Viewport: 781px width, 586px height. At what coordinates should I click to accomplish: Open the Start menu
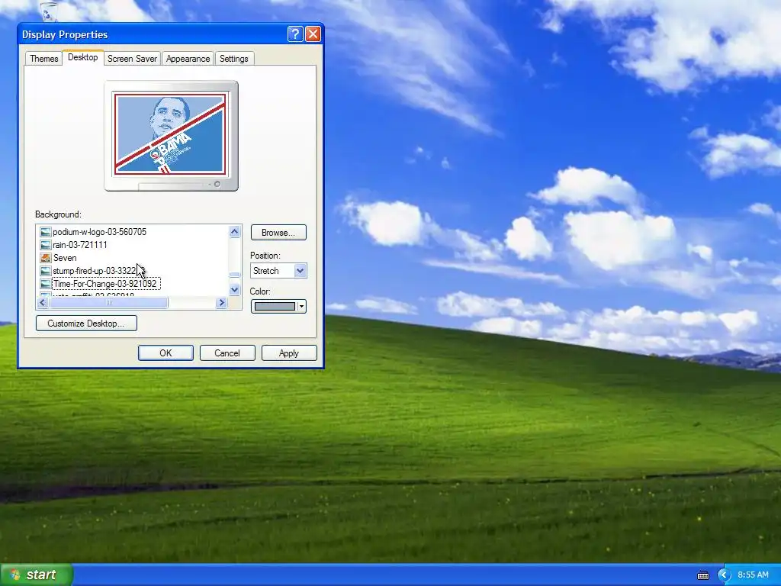click(37, 575)
